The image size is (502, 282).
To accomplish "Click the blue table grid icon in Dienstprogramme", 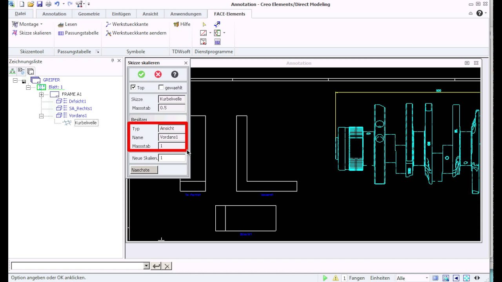I will [x=217, y=42].
